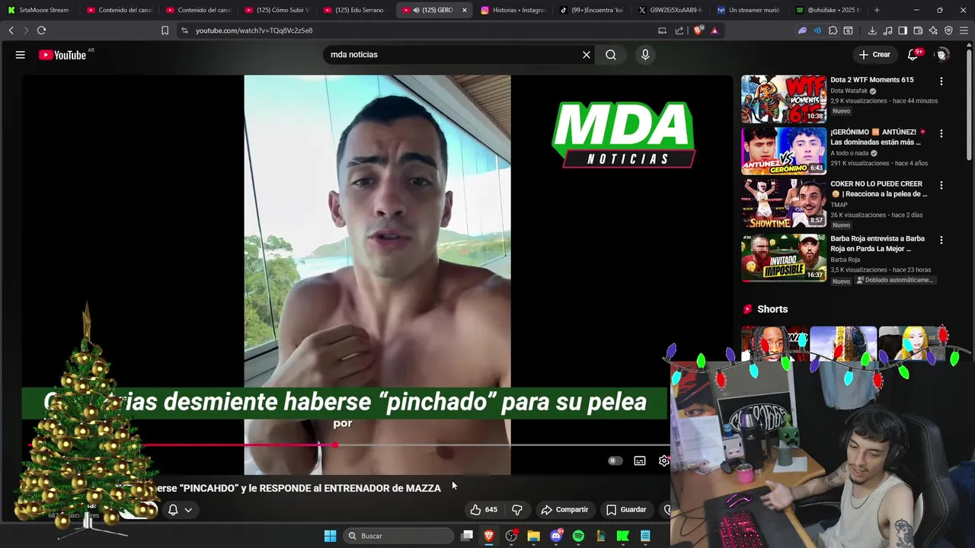Switch to the 'Un streamer murió' tab
The image size is (975, 548).
tap(750, 10)
